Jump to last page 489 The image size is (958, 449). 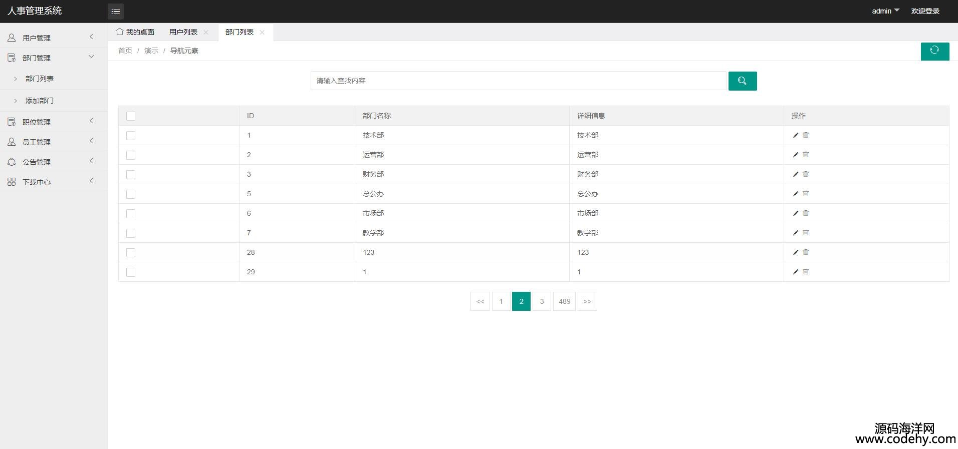click(565, 301)
